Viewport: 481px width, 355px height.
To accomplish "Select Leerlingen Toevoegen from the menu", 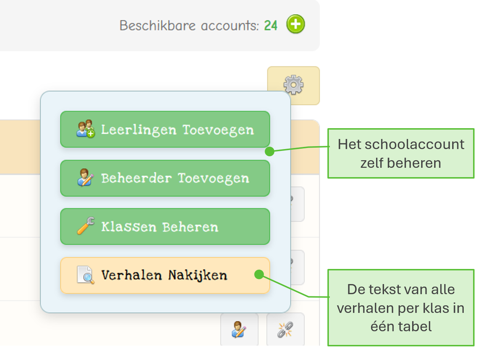I will (x=165, y=130).
